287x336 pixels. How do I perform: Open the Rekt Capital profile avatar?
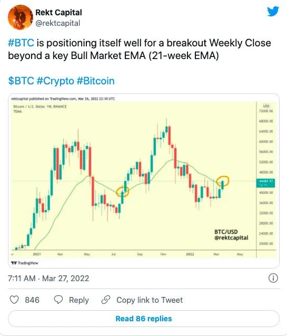tap(19, 17)
